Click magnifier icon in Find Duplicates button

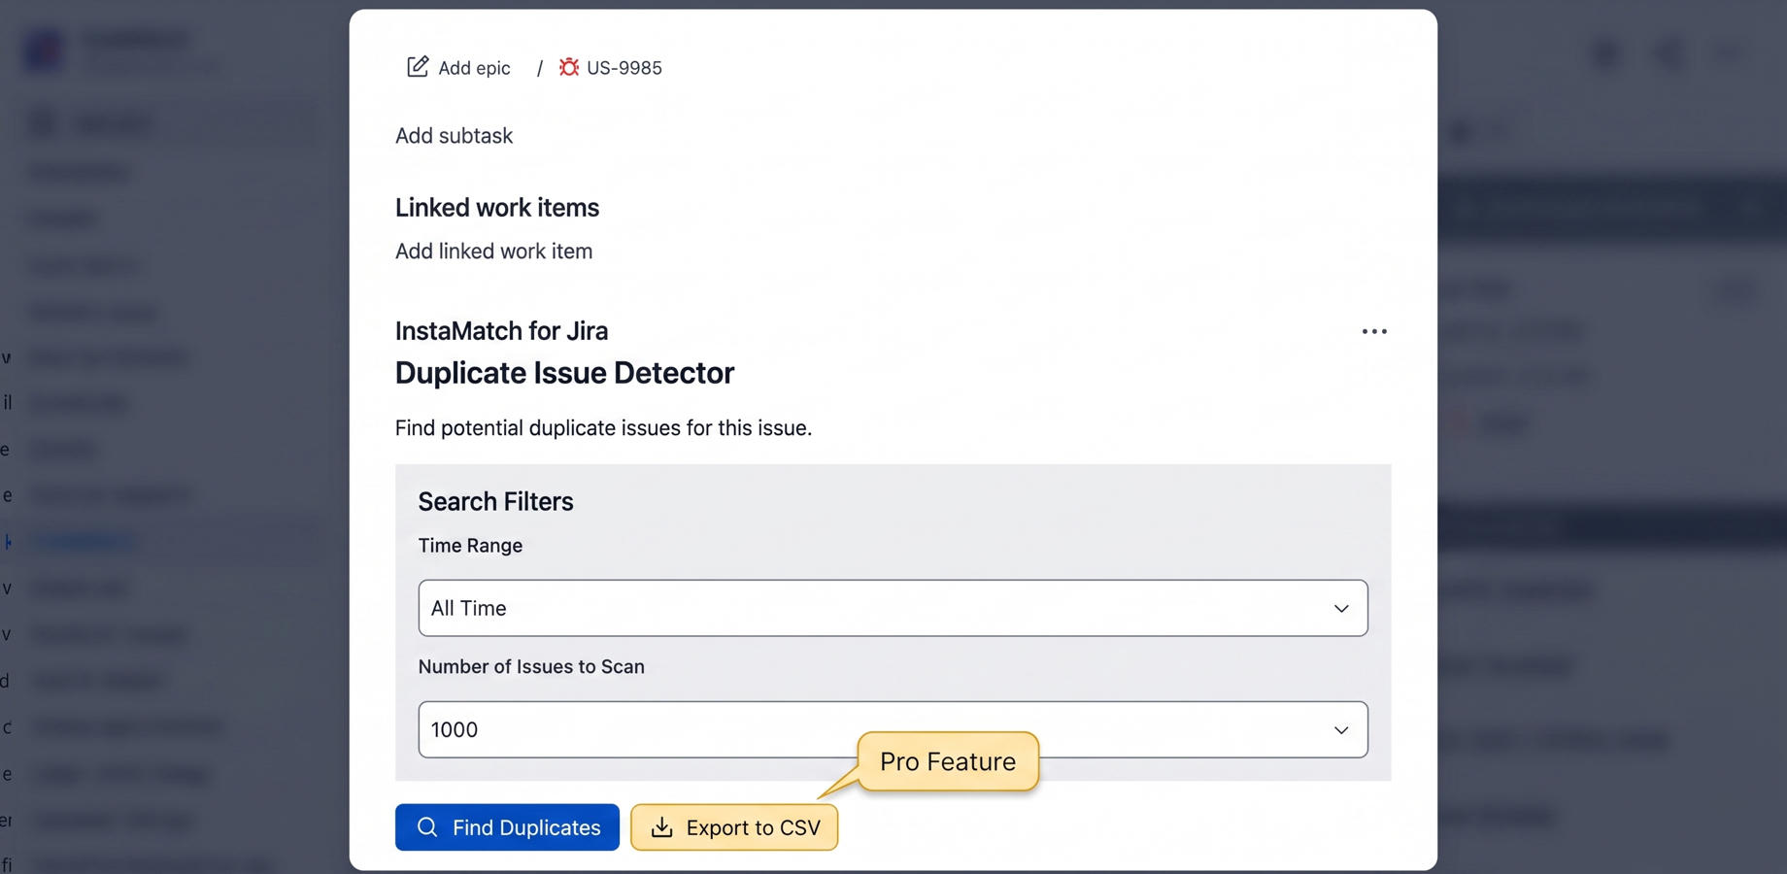(x=427, y=827)
